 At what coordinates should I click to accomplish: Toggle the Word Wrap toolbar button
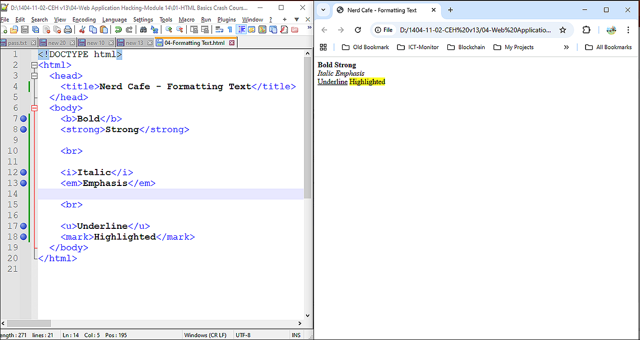(x=219, y=30)
